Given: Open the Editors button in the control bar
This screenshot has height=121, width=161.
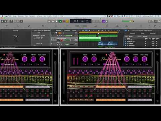Looking at the screenshot, I should click(x=21, y=21).
